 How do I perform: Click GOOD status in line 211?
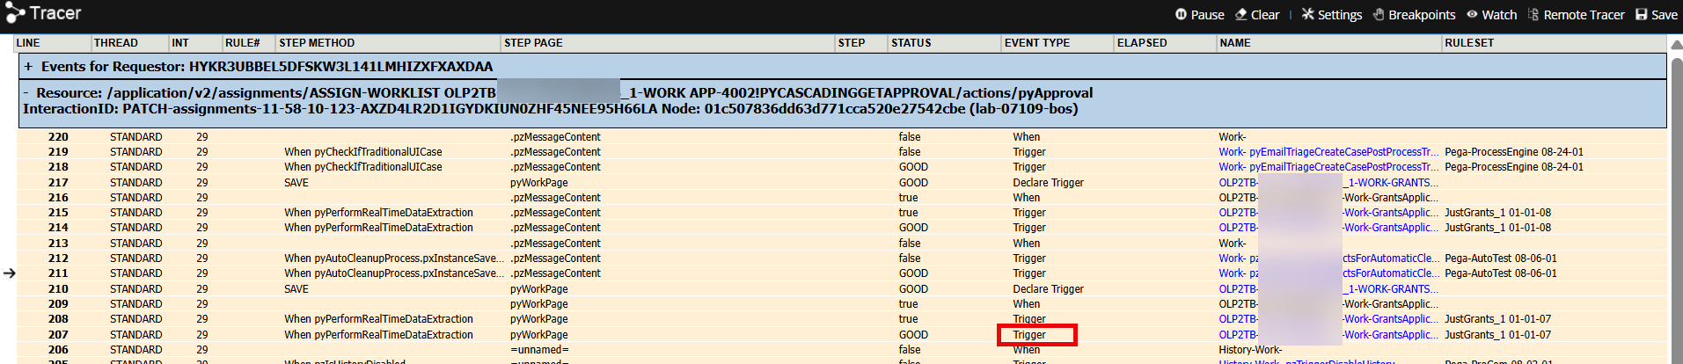coord(913,273)
